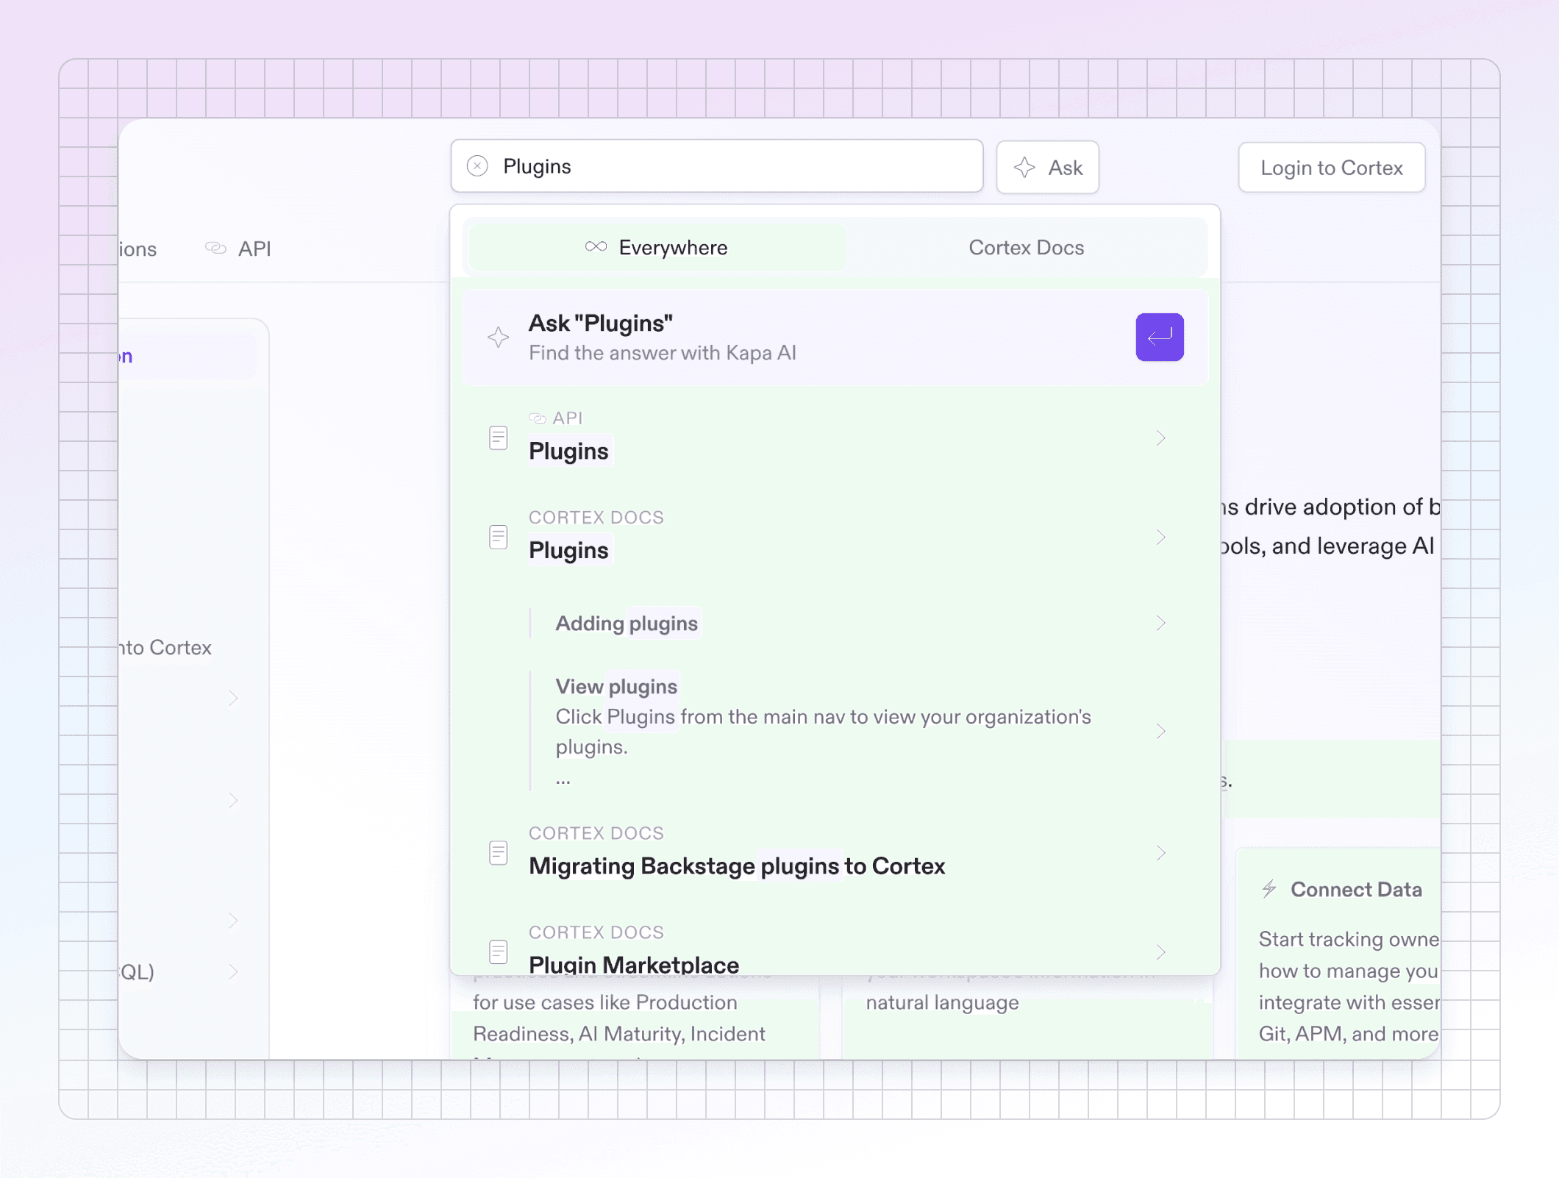
Task: Click the lightning icon beside Connect Data
Action: [x=1269, y=888]
